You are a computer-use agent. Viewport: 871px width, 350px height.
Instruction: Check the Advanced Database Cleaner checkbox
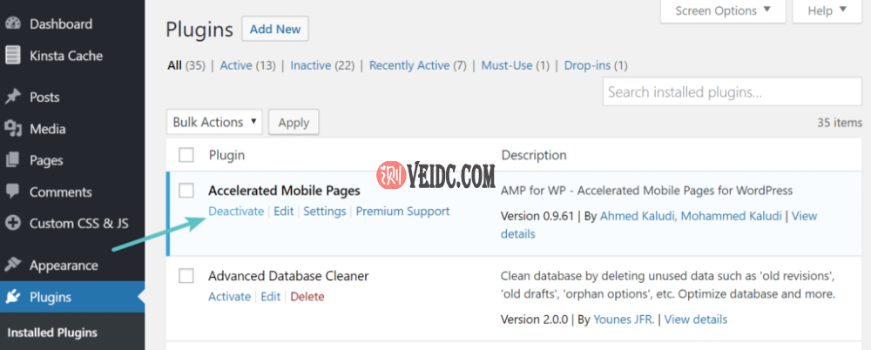coord(186,276)
